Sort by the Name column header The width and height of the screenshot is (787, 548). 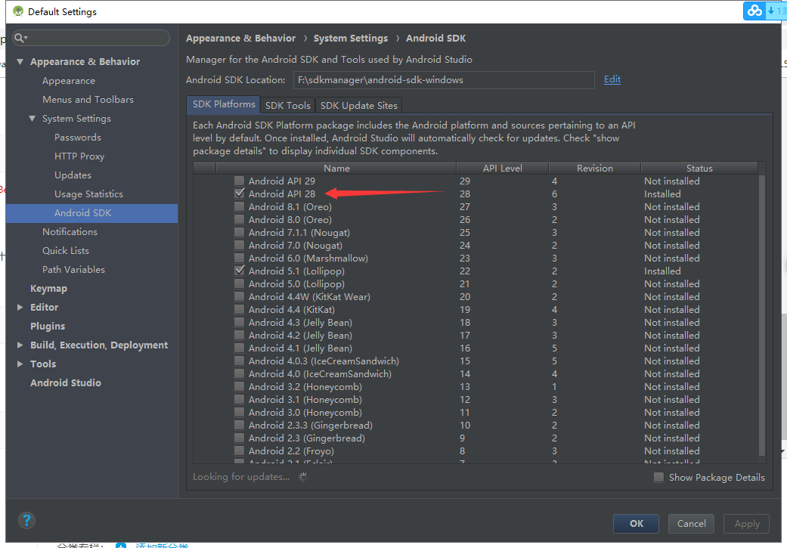(x=336, y=168)
